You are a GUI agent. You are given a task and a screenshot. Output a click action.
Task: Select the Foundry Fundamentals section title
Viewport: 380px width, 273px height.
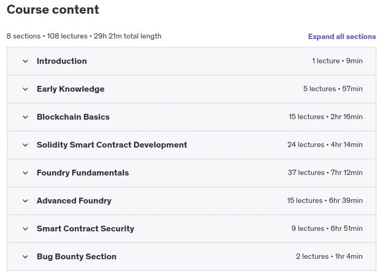tap(83, 173)
